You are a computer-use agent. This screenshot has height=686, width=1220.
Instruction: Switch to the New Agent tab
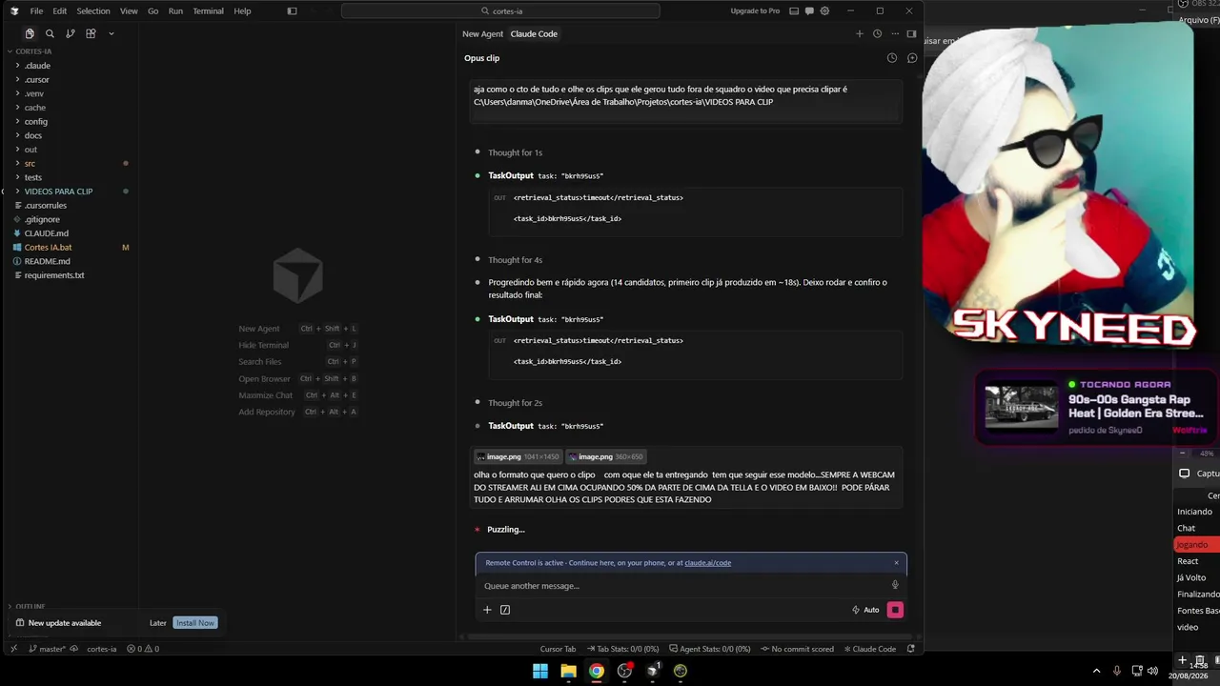482,34
